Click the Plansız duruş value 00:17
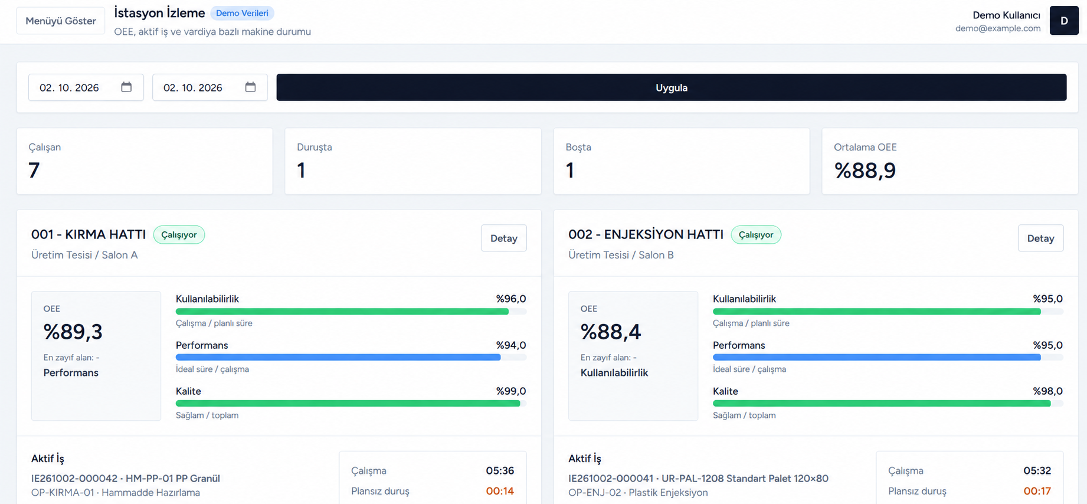The image size is (1087, 504). pos(1037,491)
